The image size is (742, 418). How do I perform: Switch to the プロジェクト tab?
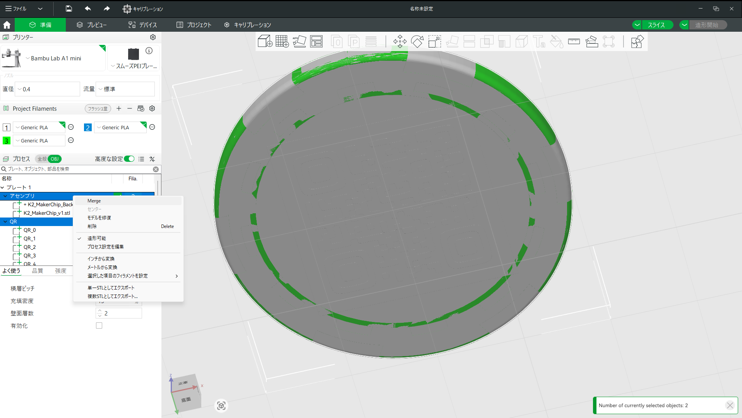(x=194, y=25)
